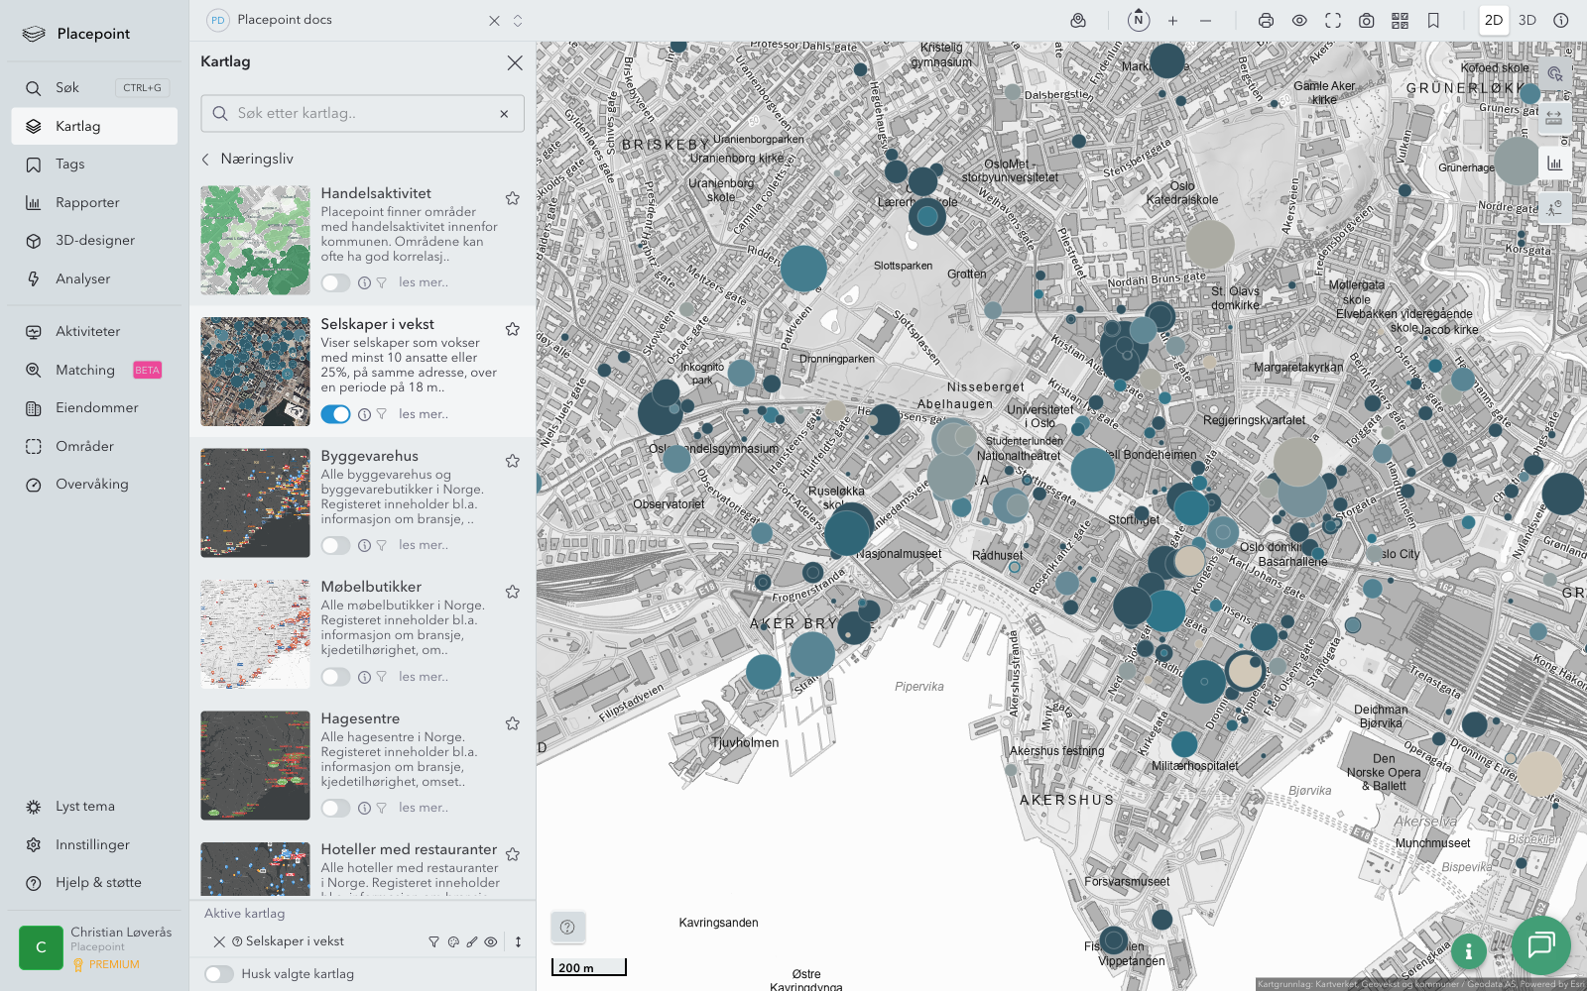
Task: Open Rapporter in the left sidebar
Action: 87,203
